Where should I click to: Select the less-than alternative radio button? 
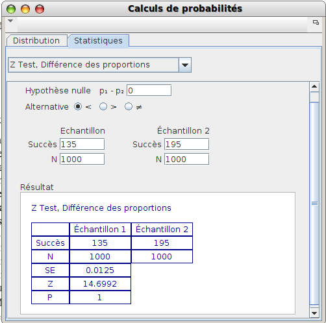[x=78, y=106]
